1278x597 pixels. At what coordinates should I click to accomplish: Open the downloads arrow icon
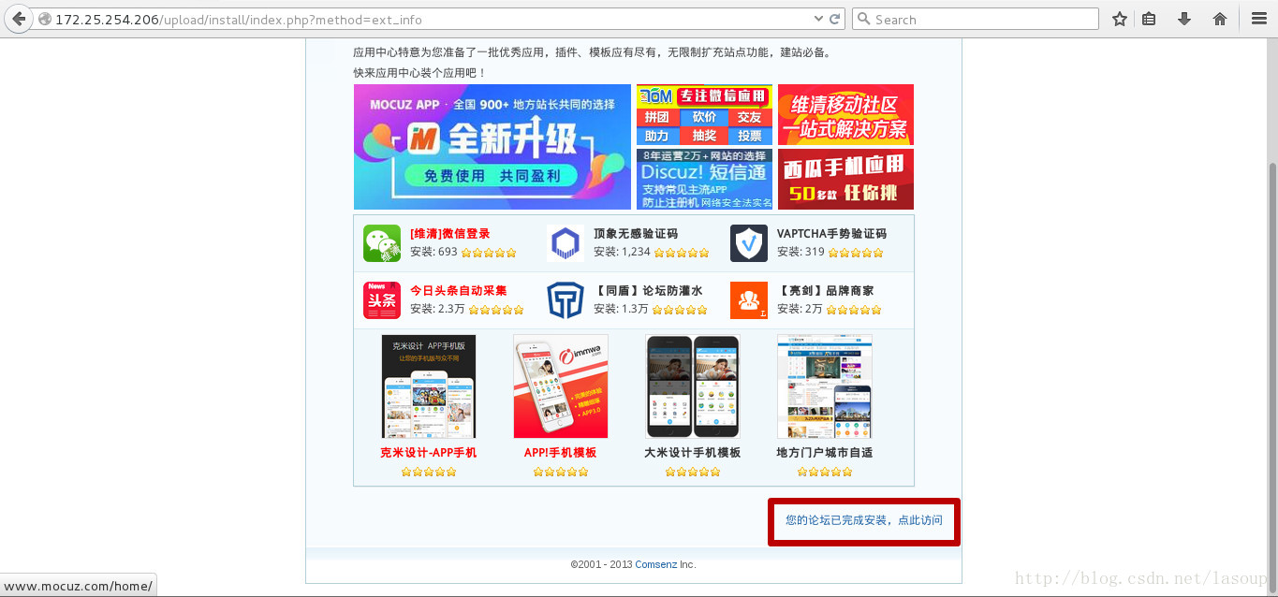(1184, 19)
